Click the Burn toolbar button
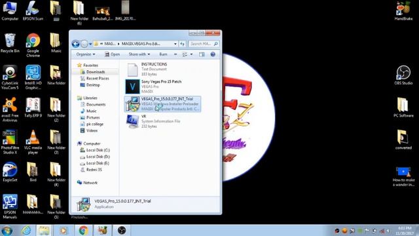 [x=163, y=54]
